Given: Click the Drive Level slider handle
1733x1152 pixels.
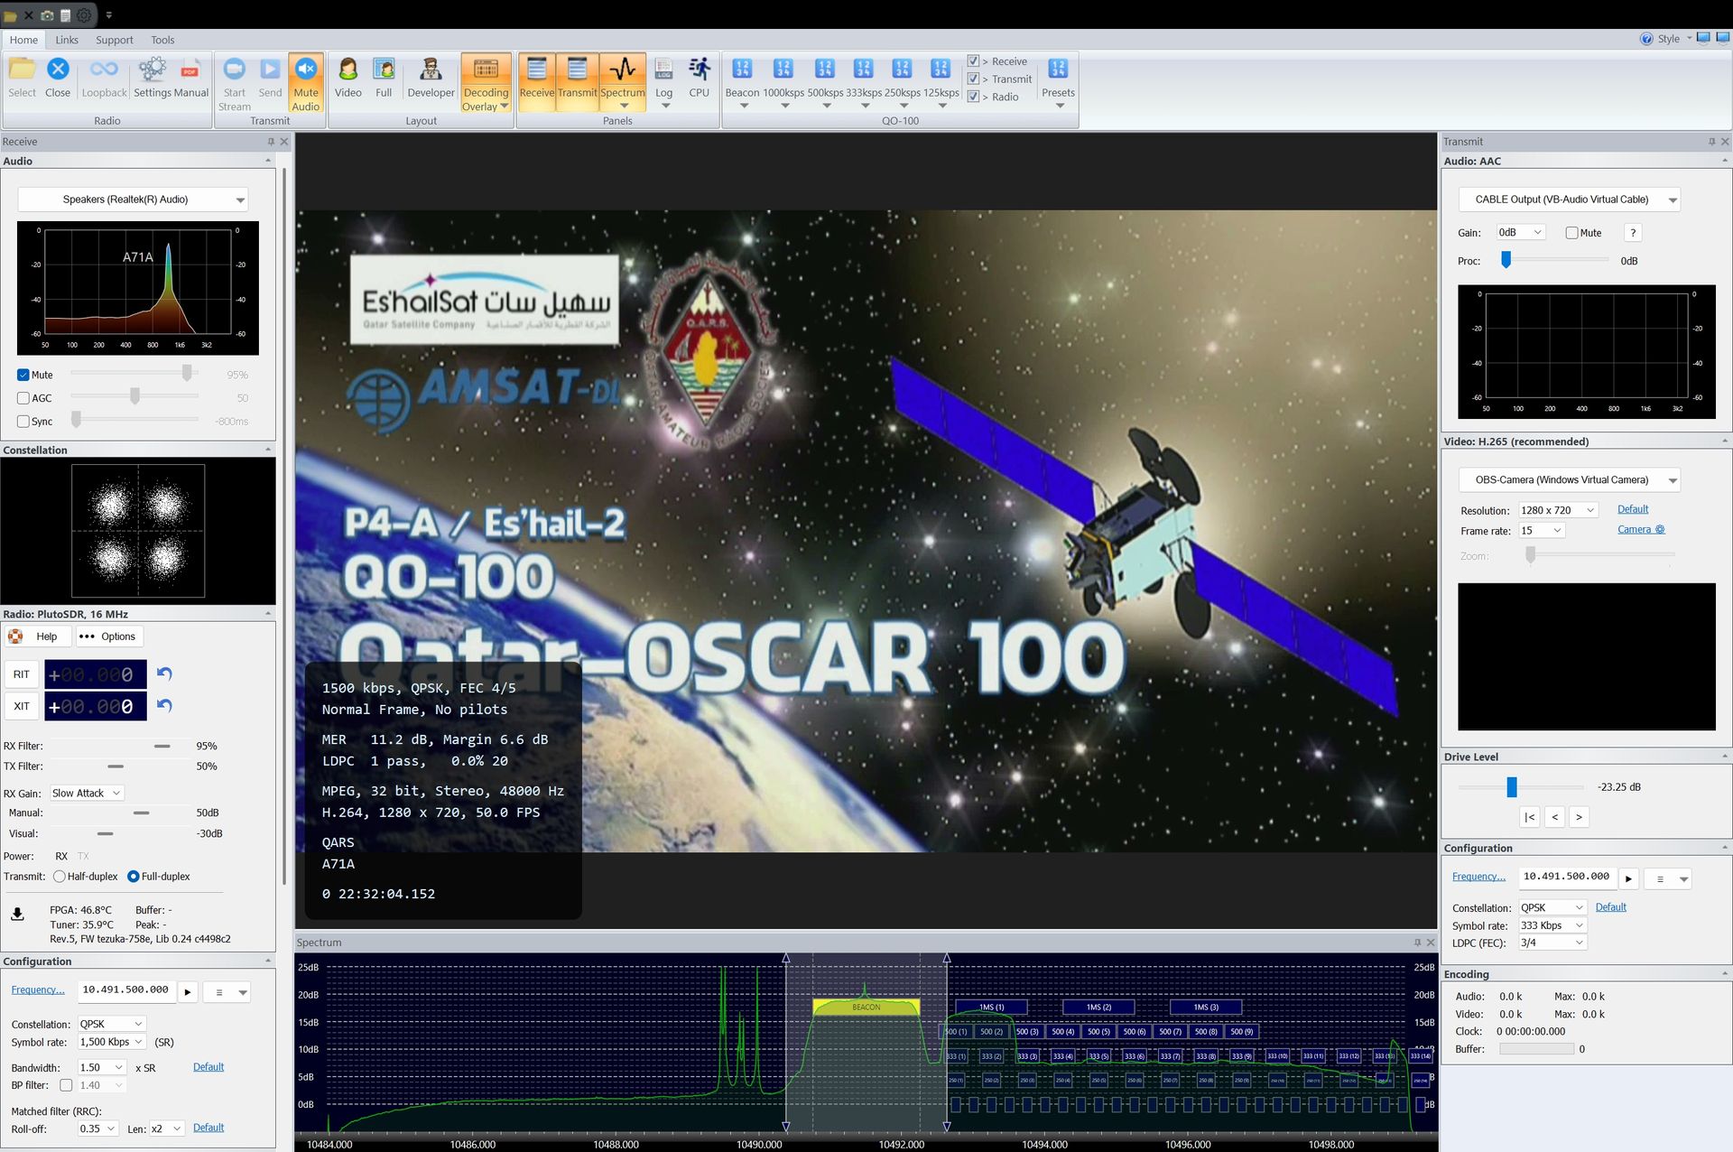Looking at the screenshot, I should pyautogui.click(x=1512, y=787).
